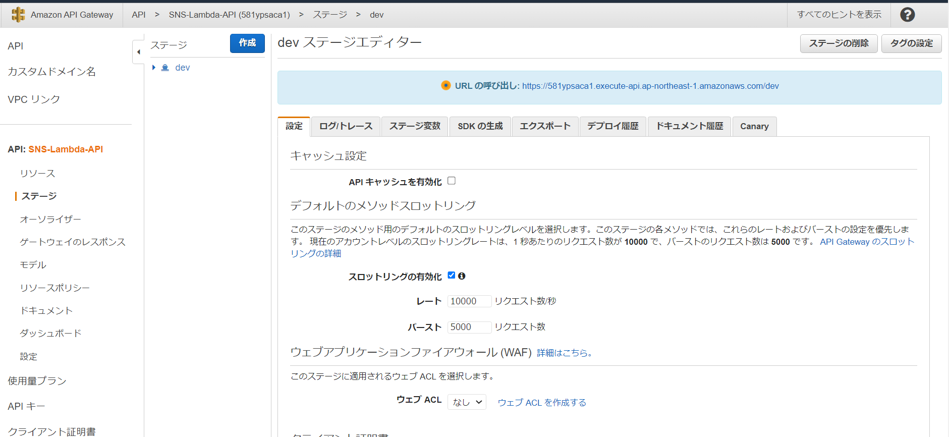Image resolution: width=949 pixels, height=437 pixels.
Task: Click the SNS-Lambda-API name in sidebar
Action: point(66,149)
